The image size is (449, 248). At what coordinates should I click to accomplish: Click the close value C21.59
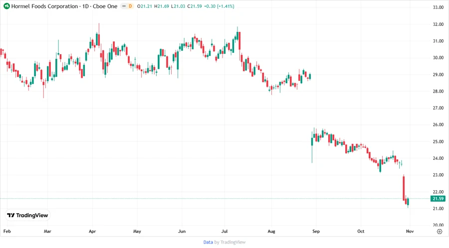pyautogui.click(x=195, y=6)
